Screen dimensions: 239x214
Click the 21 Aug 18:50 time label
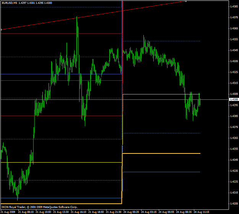tap(96, 212)
